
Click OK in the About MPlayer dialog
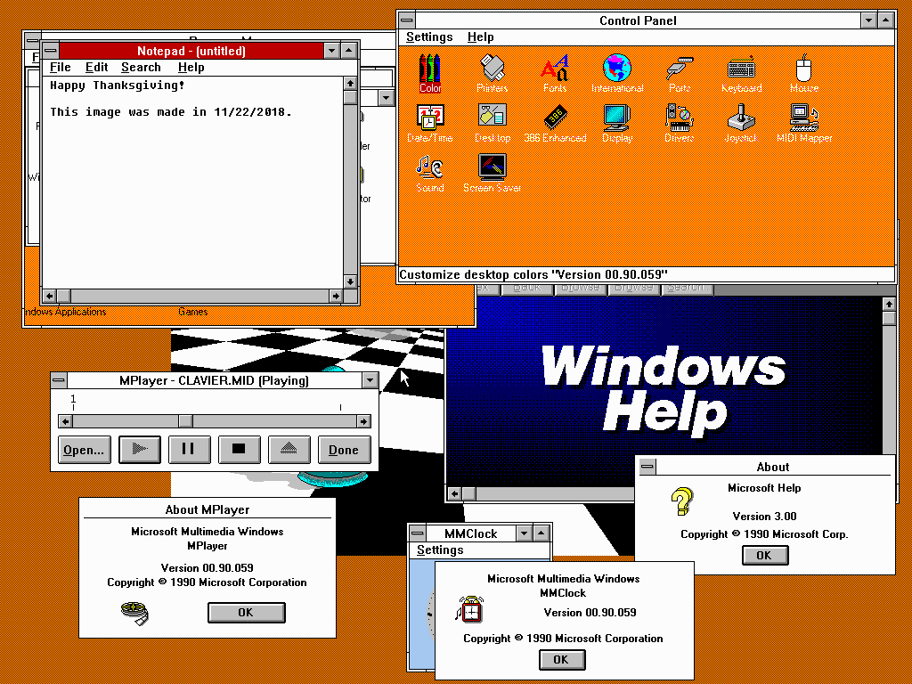tap(246, 612)
